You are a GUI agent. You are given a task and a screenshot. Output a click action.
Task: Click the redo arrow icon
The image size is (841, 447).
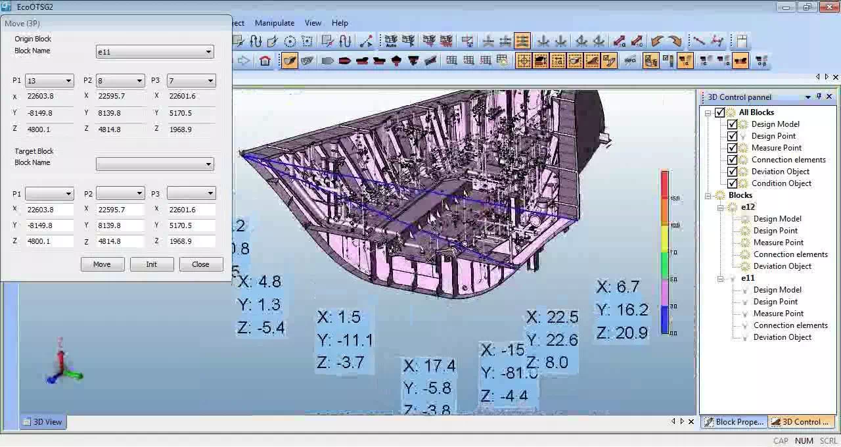[x=674, y=41]
